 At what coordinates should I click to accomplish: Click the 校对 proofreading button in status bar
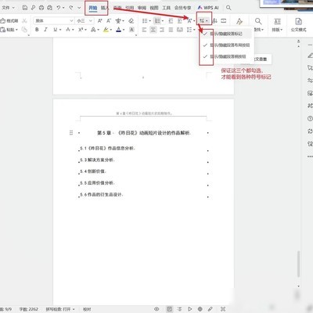(x=87, y=309)
